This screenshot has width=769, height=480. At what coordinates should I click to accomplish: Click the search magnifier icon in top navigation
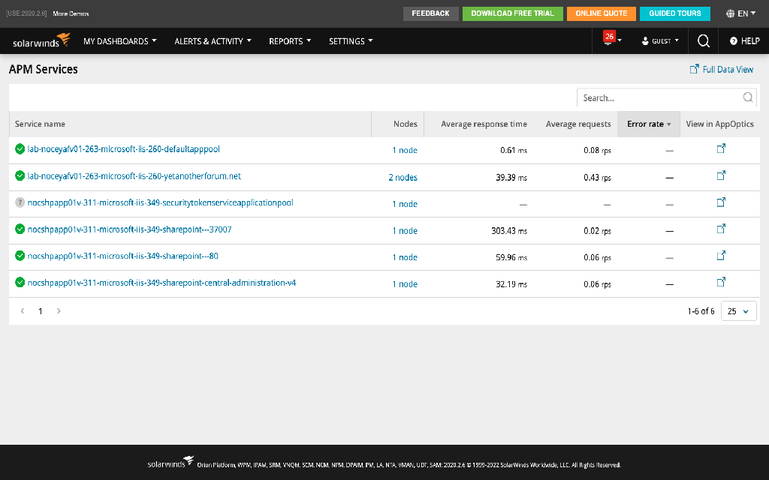click(x=703, y=41)
